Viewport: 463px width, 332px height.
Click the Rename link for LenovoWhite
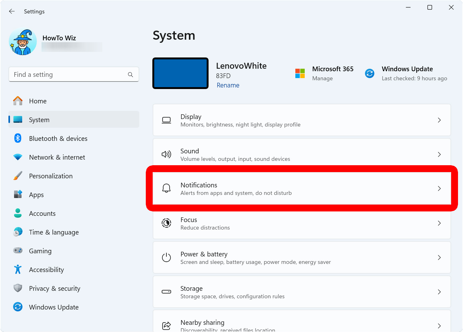point(228,85)
